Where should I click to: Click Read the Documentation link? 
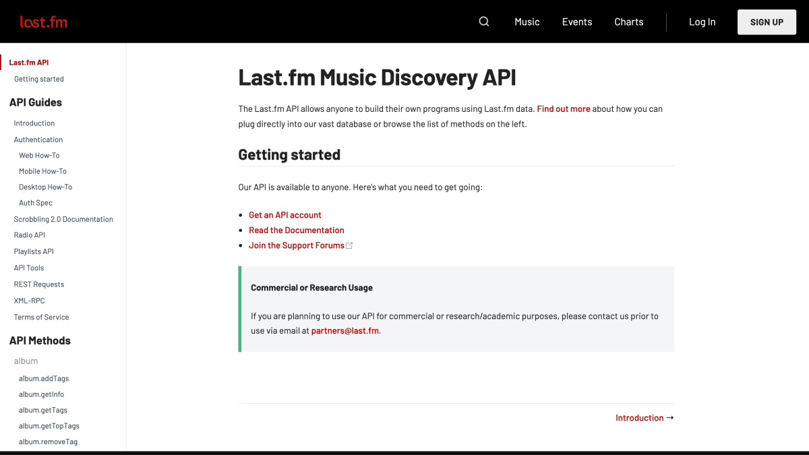click(x=297, y=230)
